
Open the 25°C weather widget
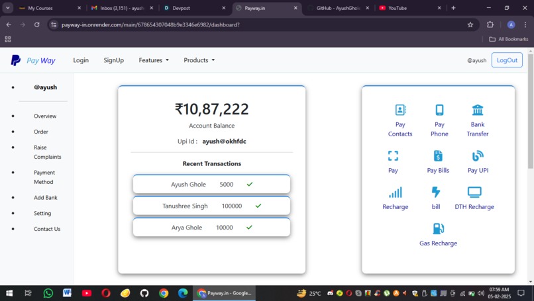(309, 293)
